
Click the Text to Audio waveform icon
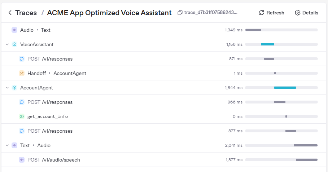pos(14,145)
